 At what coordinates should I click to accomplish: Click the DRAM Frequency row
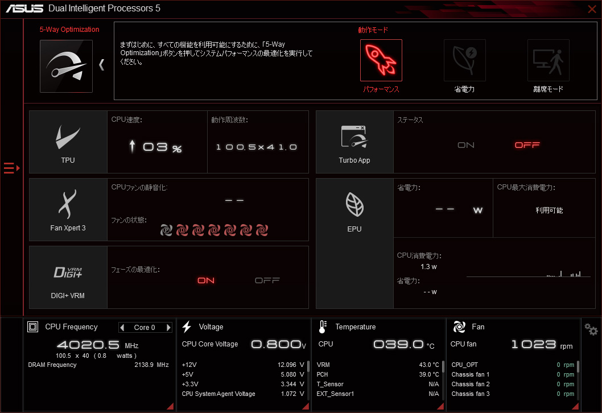[98, 365]
